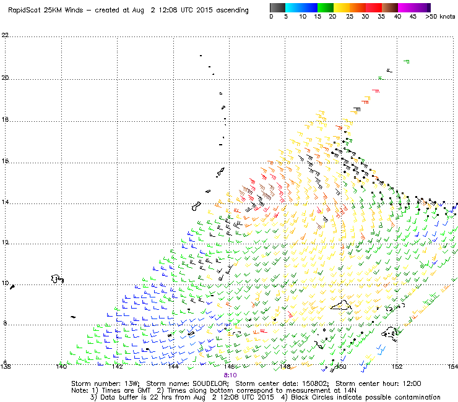Click the longitude label '142'
The image size is (458, 402).
(117, 366)
